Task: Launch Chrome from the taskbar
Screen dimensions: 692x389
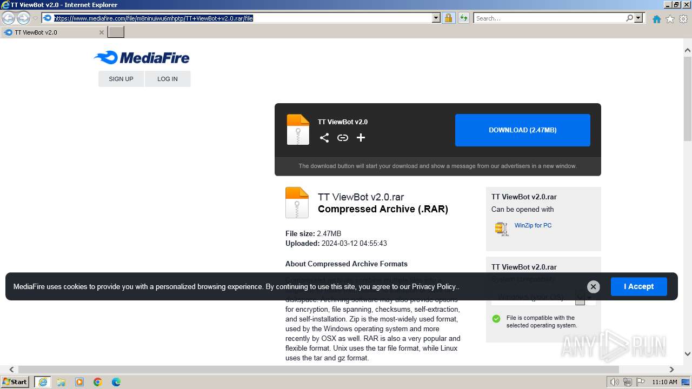Action: 98,382
